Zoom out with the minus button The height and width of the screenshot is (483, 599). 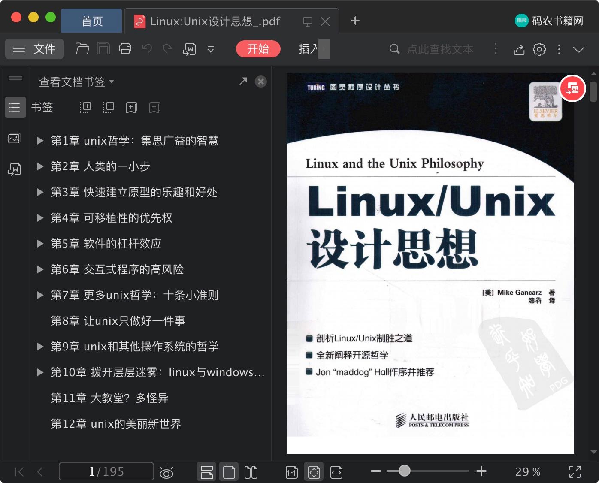click(x=376, y=471)
